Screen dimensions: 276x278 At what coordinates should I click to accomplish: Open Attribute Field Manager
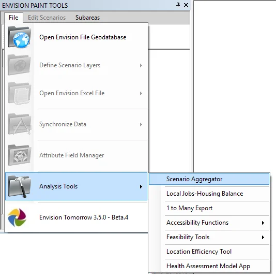[76, 155]
